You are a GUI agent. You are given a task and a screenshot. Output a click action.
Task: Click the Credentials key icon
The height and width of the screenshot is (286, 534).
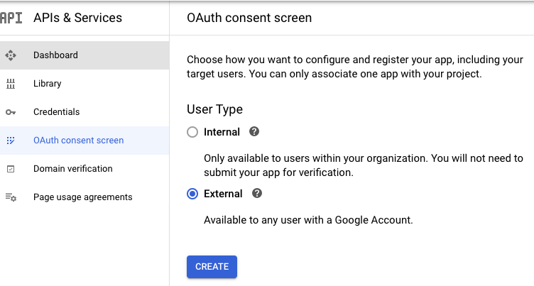tap(11, 112)
